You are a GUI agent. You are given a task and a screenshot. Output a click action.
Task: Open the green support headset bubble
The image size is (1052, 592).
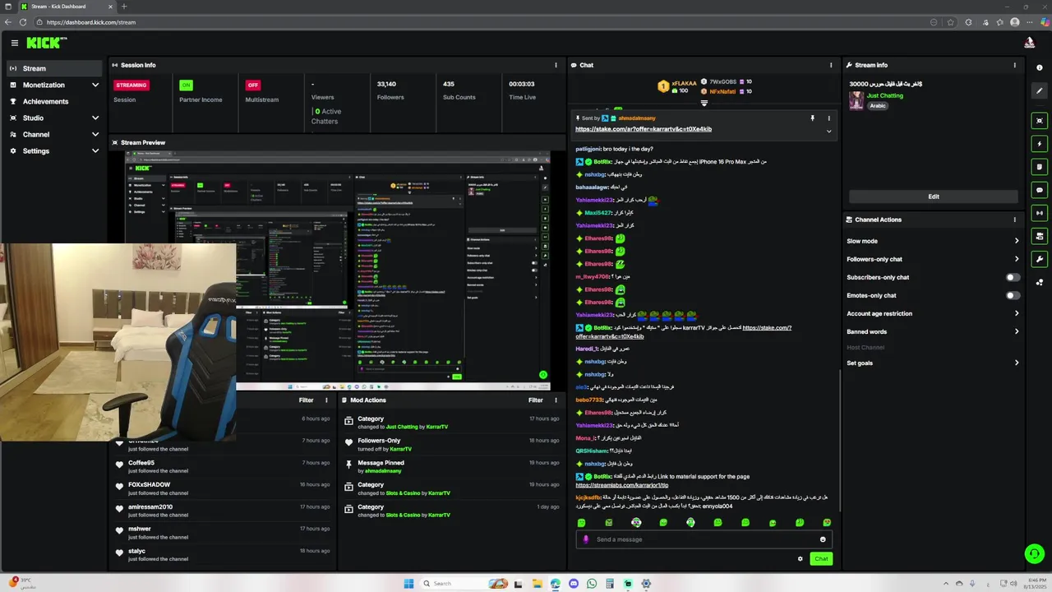pos(1035,553)
